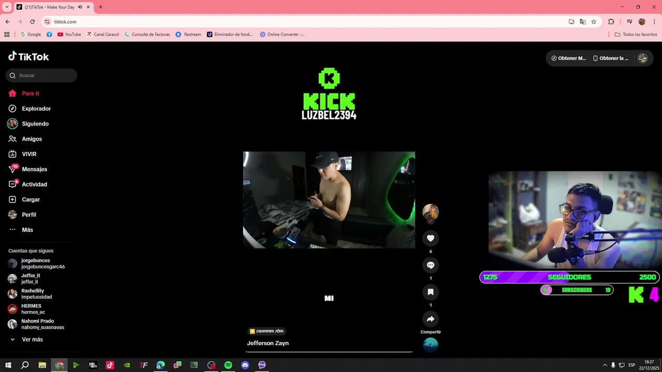The width and height of the screenshot is (662, 372).
Task: Click the TikTok logo
Action: 28,56
